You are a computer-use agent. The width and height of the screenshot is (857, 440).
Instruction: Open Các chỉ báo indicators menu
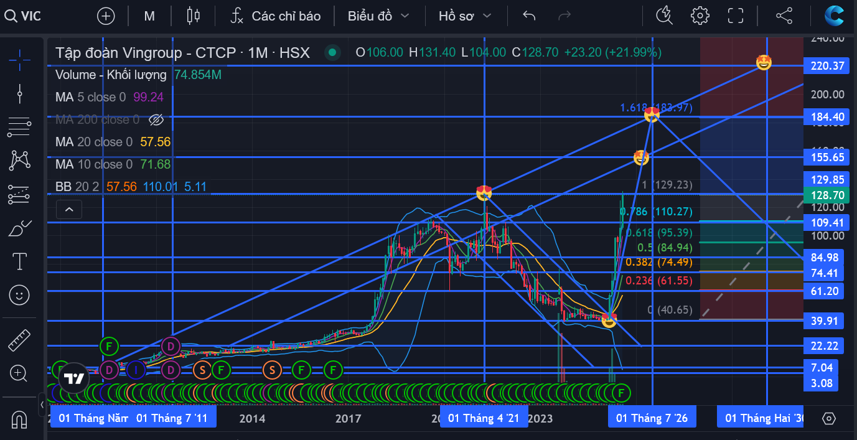275,16
